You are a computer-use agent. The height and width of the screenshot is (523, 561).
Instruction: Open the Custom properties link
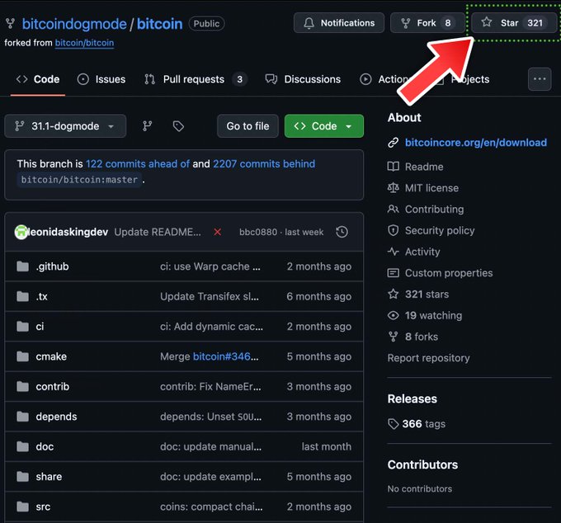(449, 273)
